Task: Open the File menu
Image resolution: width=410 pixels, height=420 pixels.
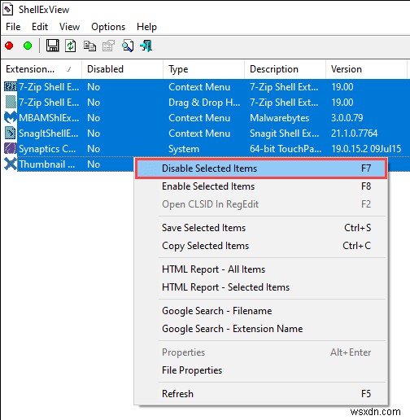Action: tap(13, 27)
